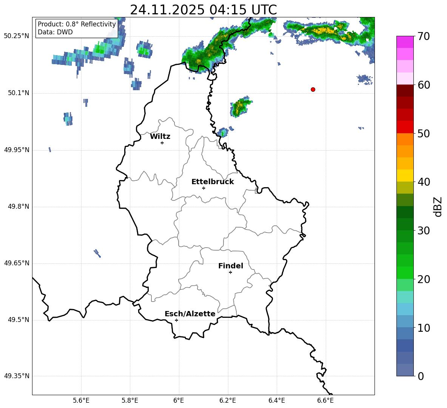Screen dimensions: 447x408
Task: Click the 6.4°E longitude label
Action: 276,400
